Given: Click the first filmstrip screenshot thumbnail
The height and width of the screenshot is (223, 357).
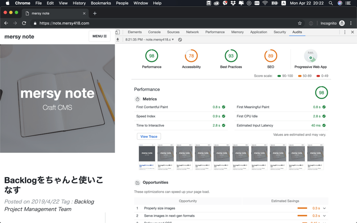Looking at the screenshot, I should 147,157.
